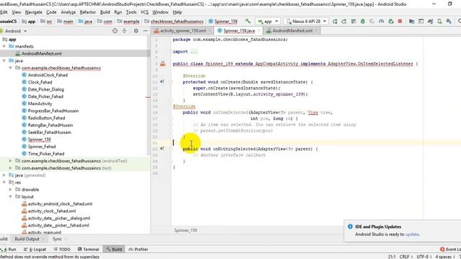Select MainActivity class in project tree

[40, 104]
